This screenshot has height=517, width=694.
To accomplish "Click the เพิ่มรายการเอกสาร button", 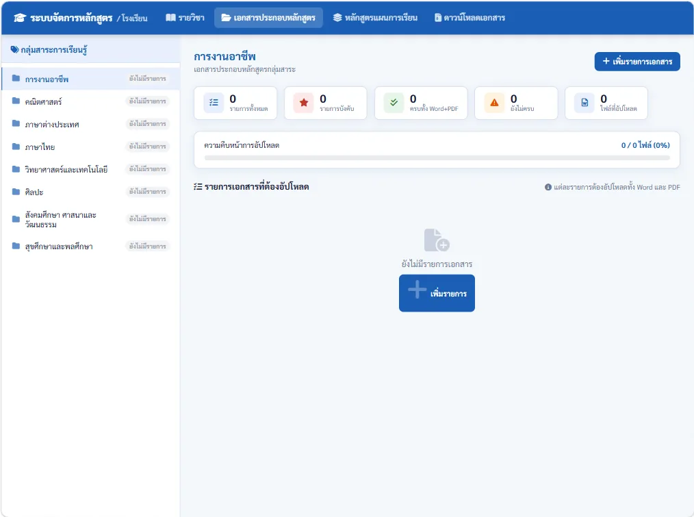I will 637,62.
